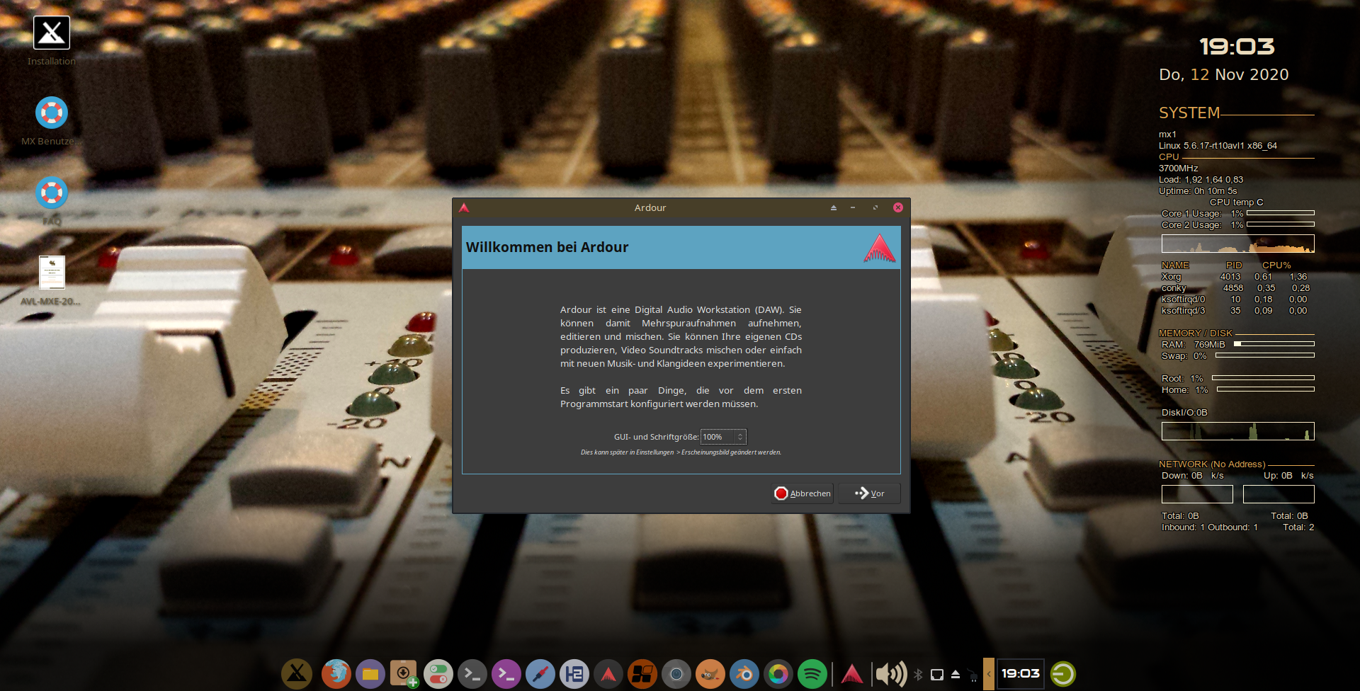Click Abbrechen to cancel the Ardour setup
The height and width of the screenshot is (691, 1360).
click(802, 493)
